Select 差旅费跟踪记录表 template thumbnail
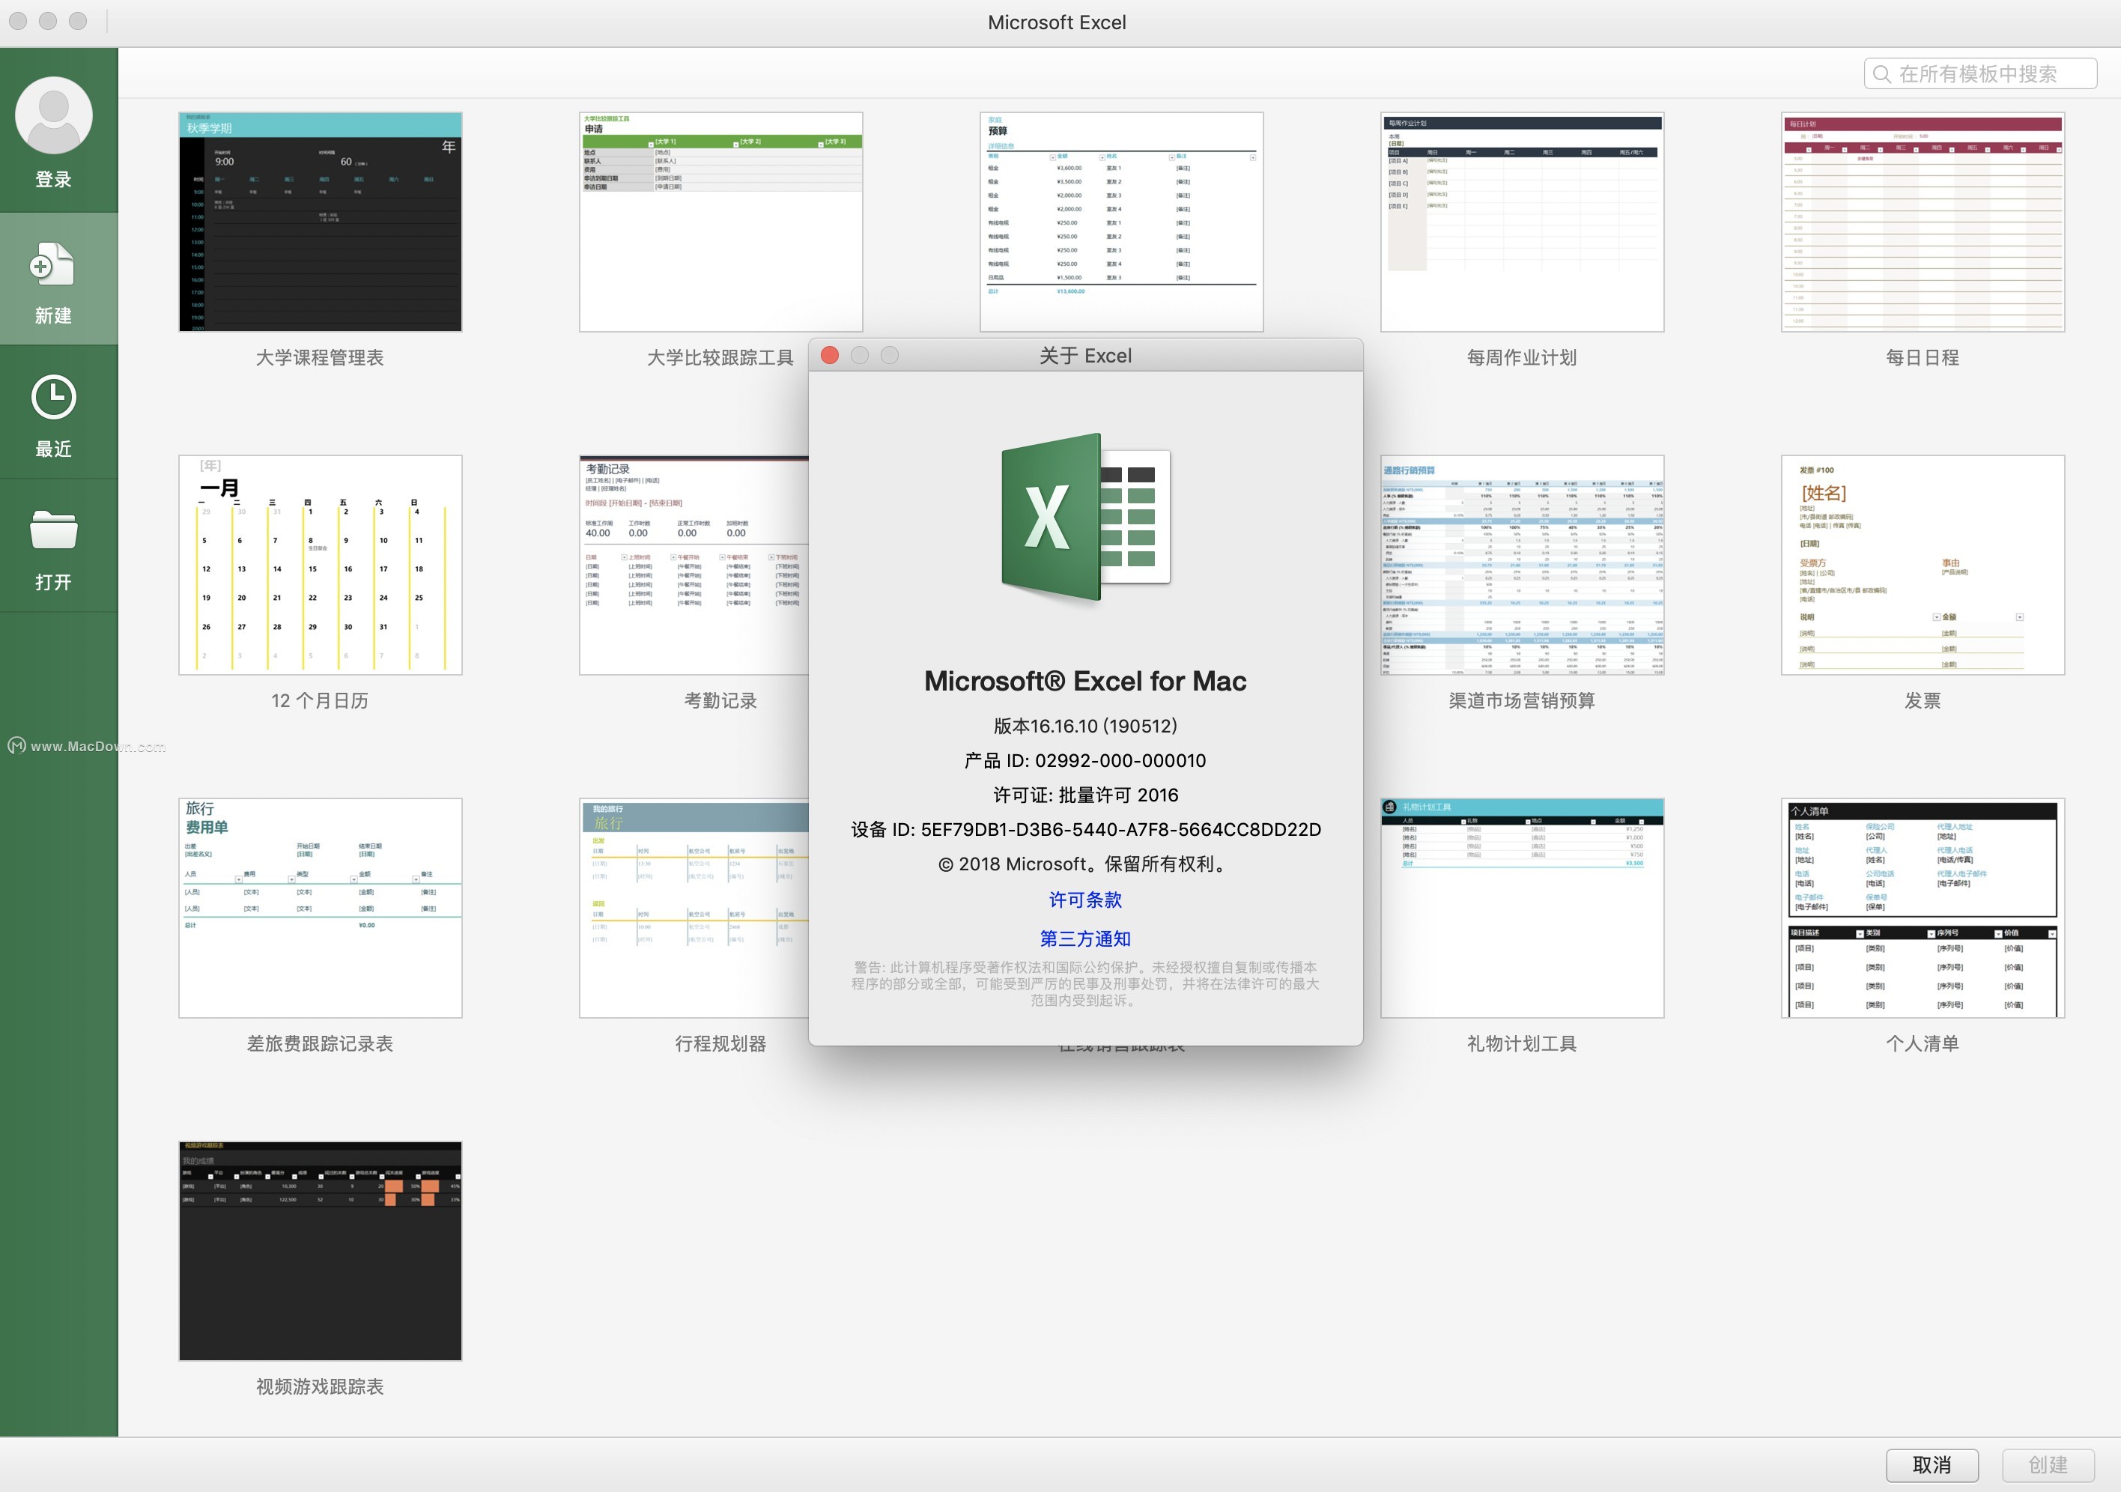Image resolution: width=2121 pixels, height=1492 pixels. pyautogui.click(x=321, y=908)
